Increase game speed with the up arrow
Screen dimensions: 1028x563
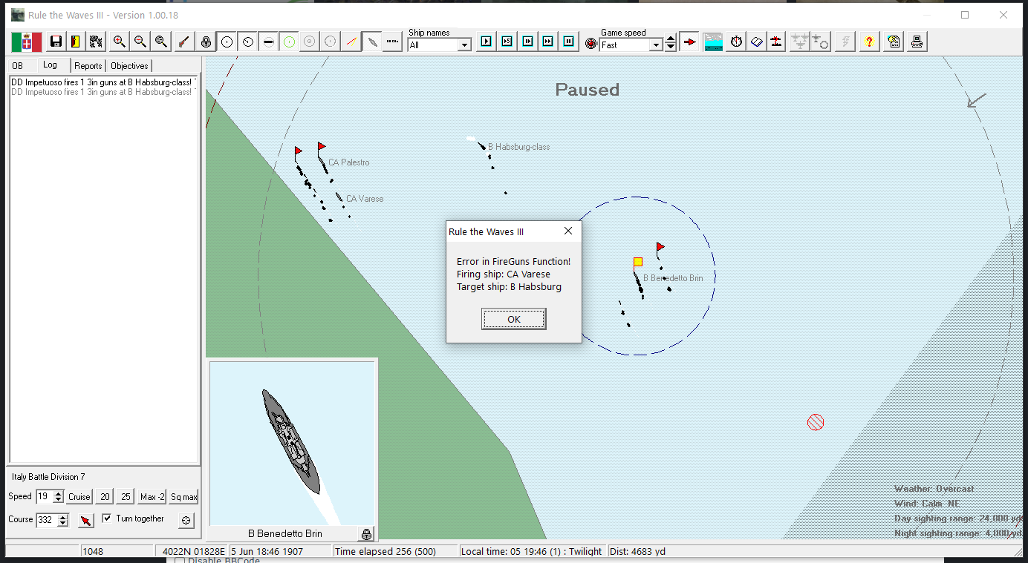tap(671, 39)
